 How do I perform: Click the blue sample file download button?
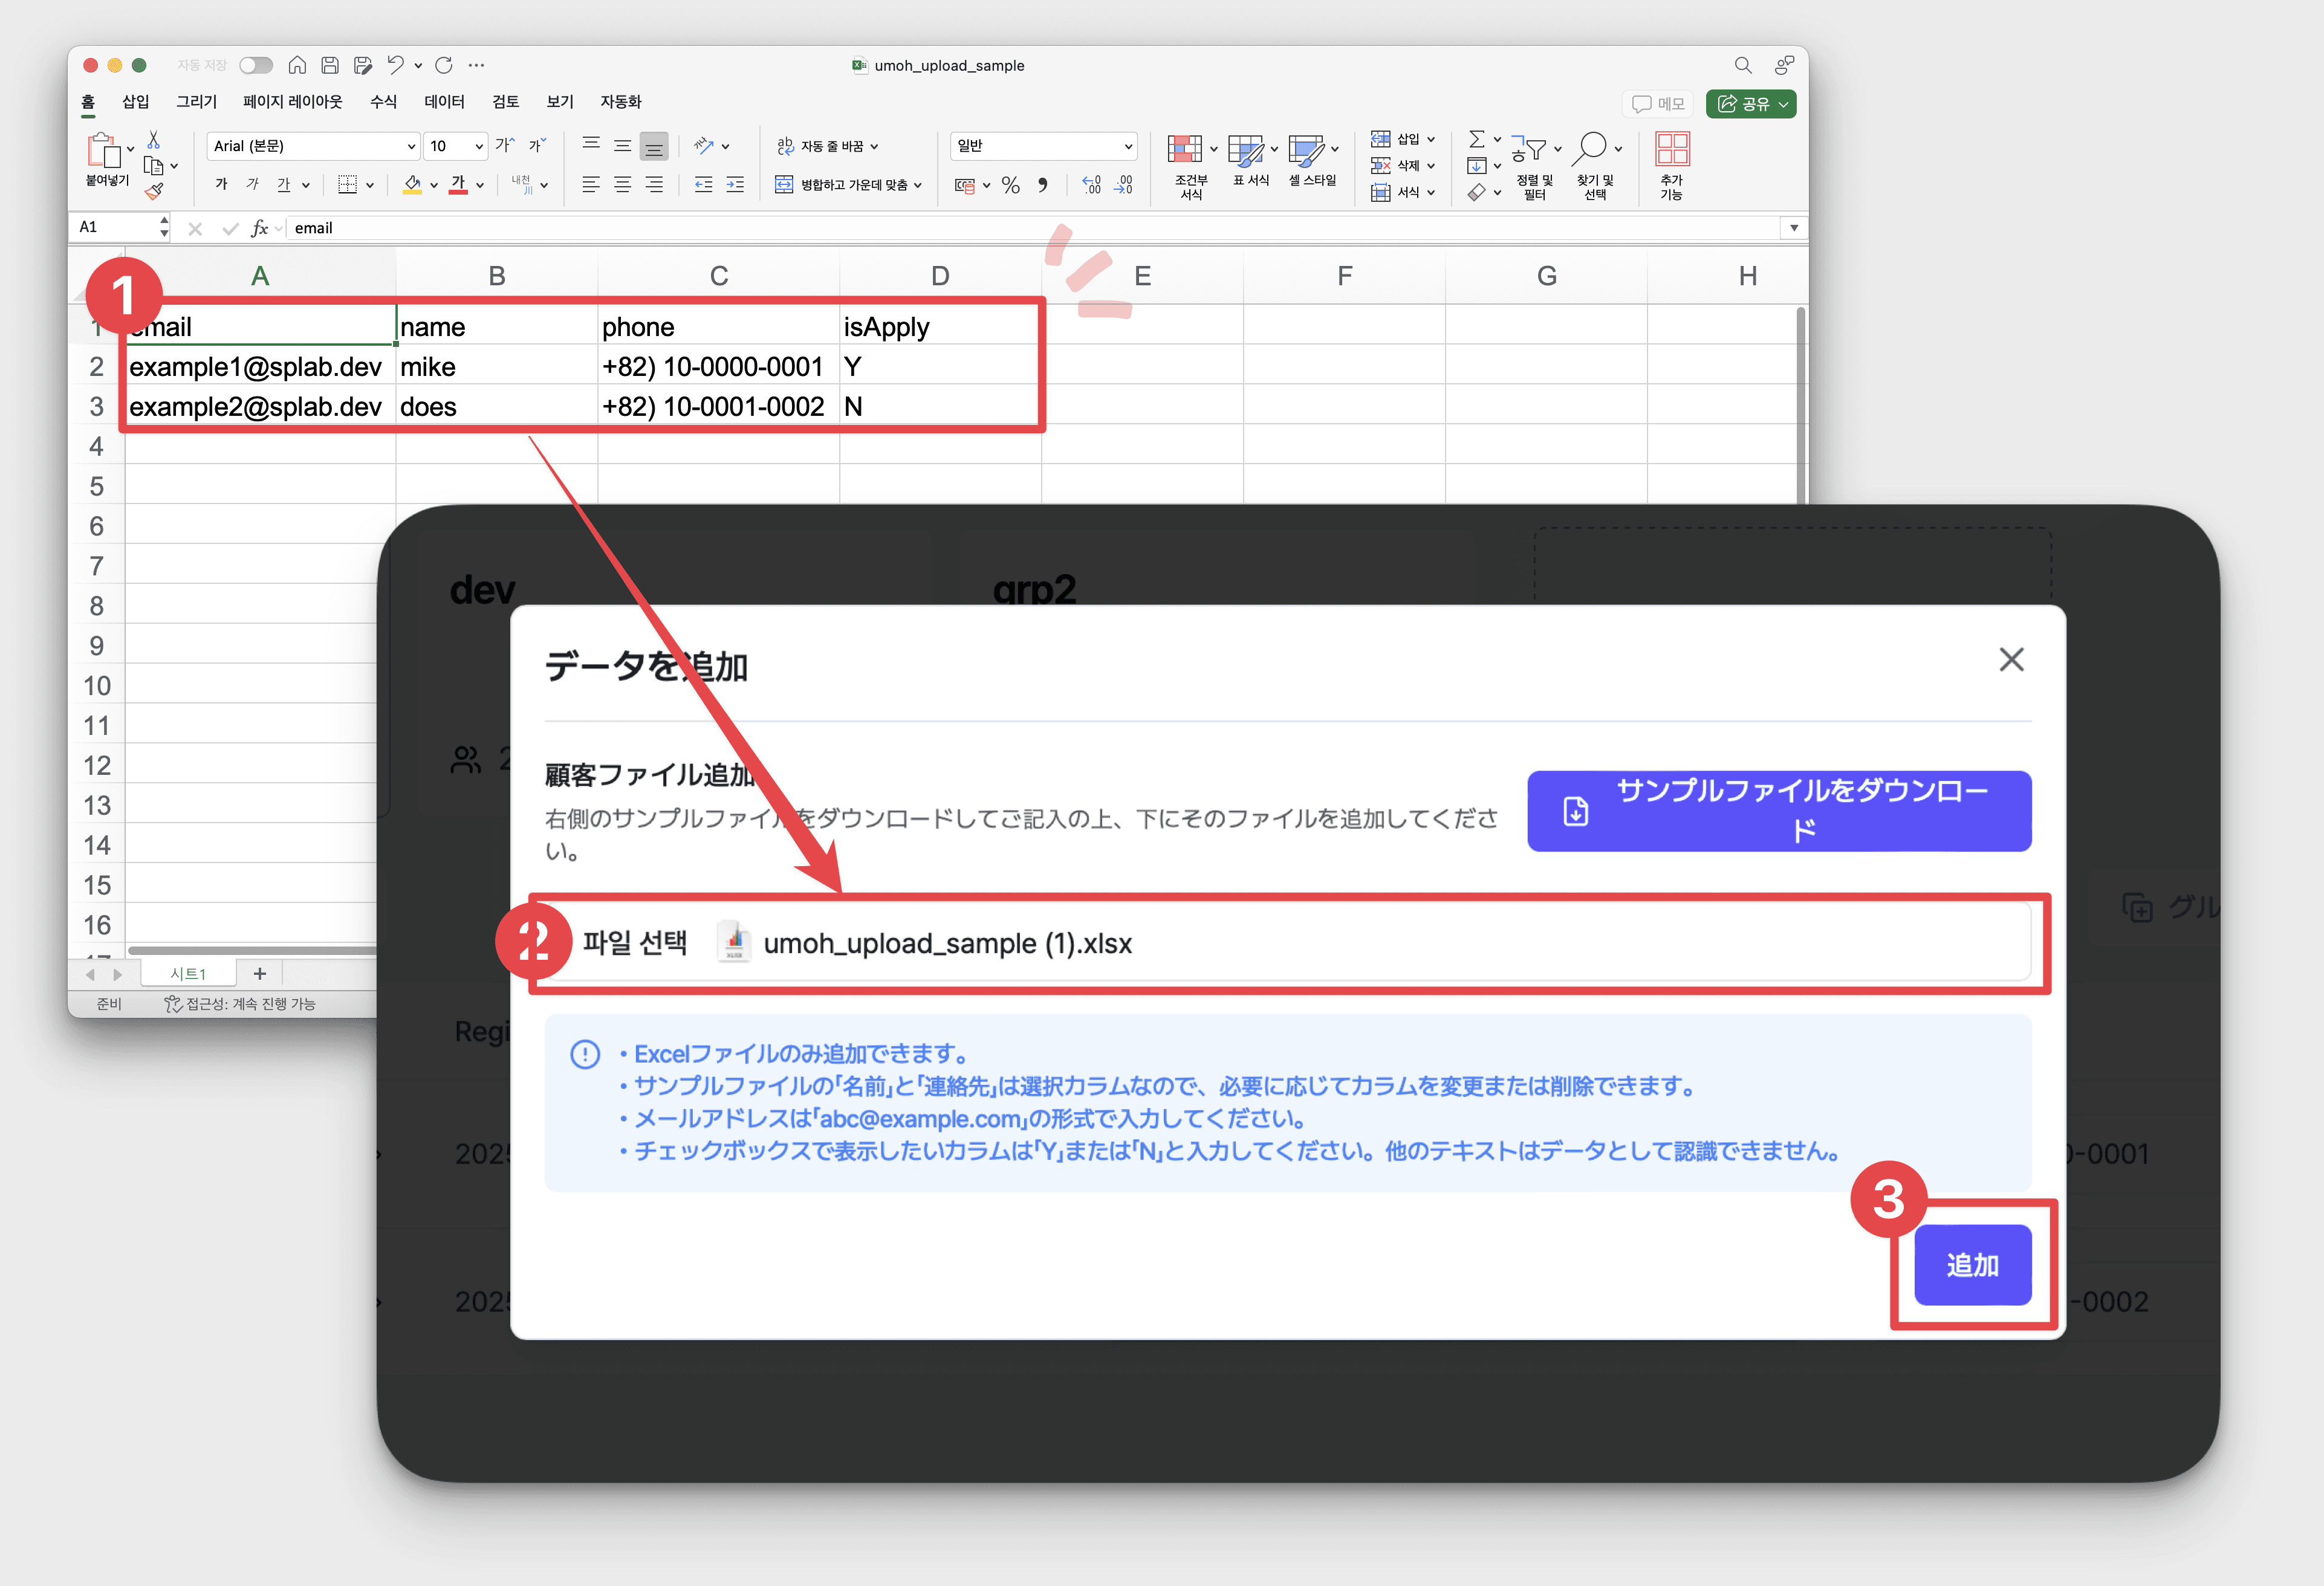[x=1778, y=811]
